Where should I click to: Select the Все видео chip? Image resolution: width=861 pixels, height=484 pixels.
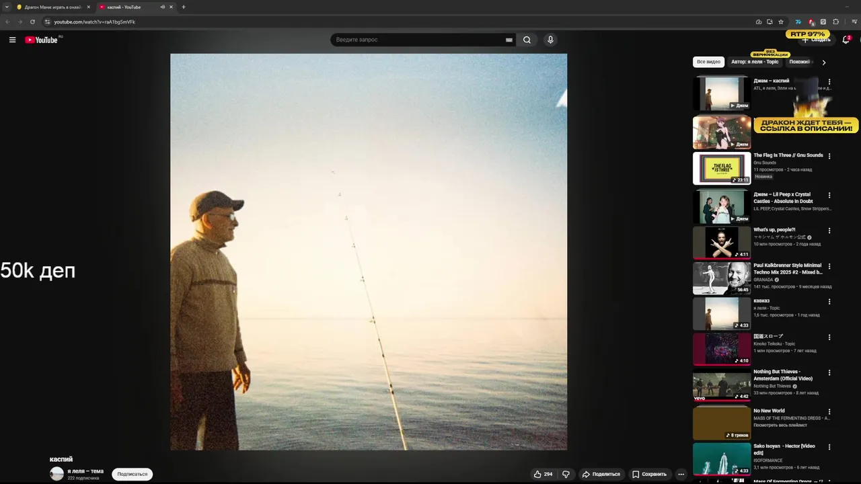(x=708, y=62)
